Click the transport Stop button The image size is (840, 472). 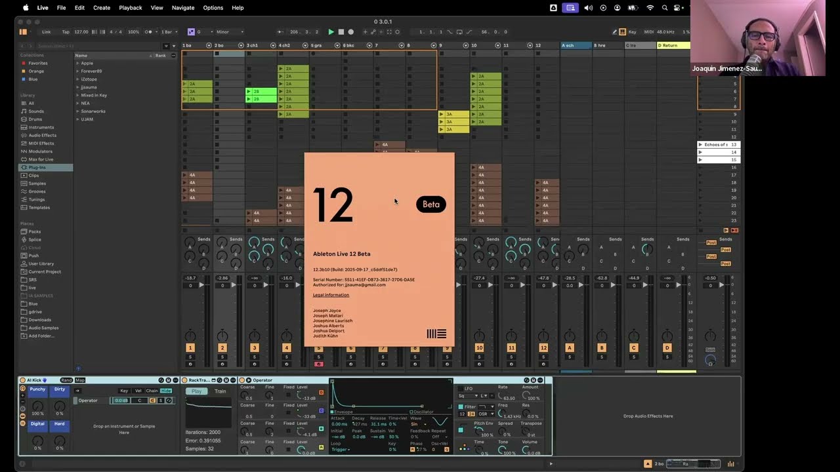[341, 31]
